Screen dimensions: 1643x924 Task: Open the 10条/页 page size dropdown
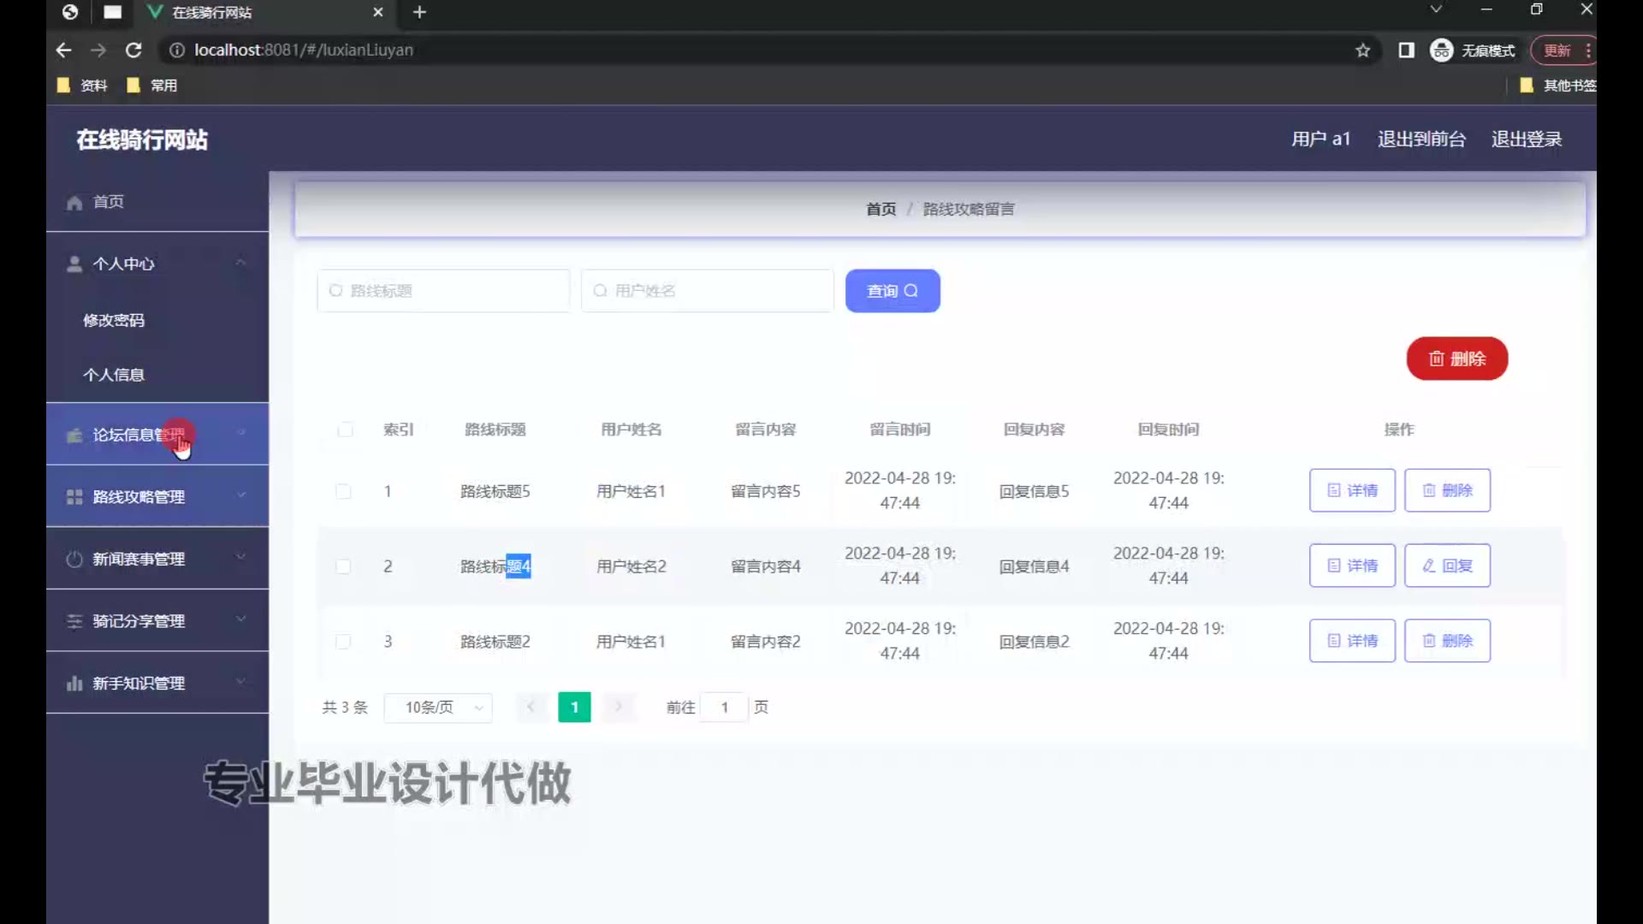(x=439, y=708)
